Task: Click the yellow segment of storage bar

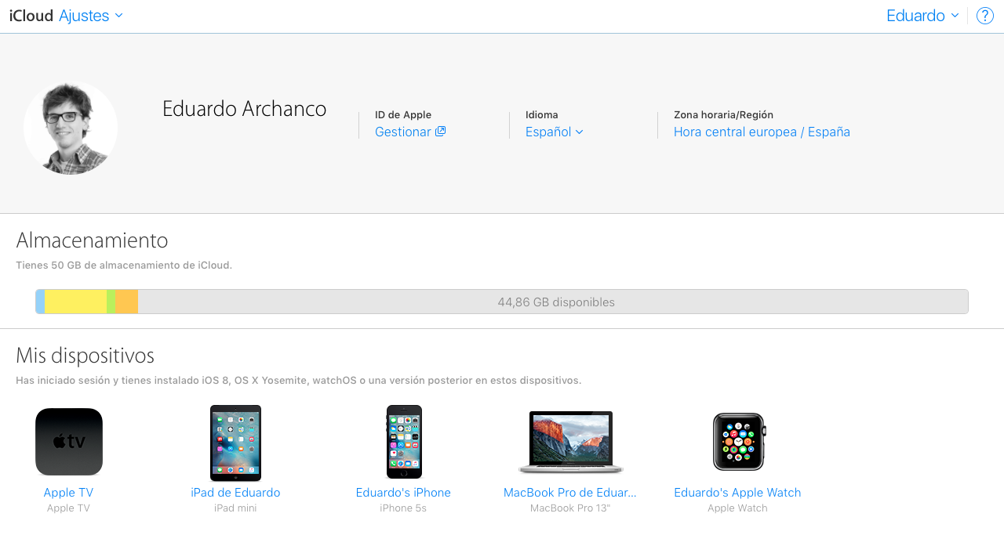Action: [75, 302]
